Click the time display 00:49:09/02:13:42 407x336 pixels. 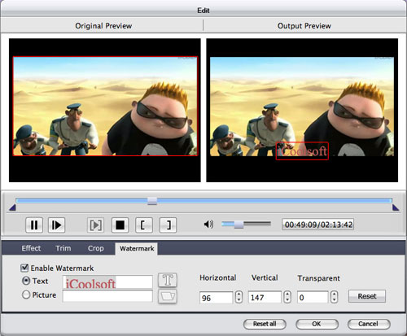click(x=318, y=225)
